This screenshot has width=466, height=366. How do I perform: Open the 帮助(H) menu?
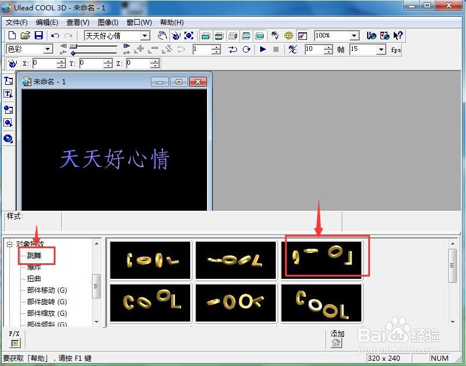(172, 23)
